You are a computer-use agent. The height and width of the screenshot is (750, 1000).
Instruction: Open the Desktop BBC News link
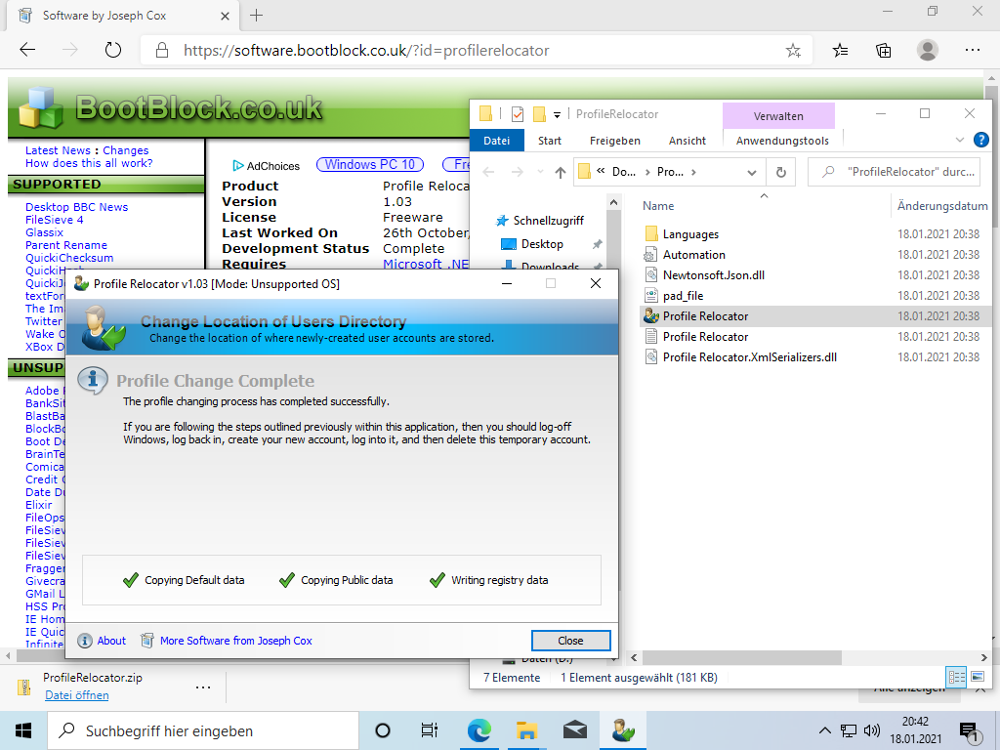(76, 207)
